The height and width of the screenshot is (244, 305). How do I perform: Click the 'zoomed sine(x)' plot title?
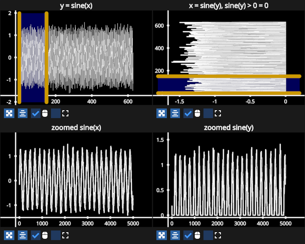coord(76,128)
